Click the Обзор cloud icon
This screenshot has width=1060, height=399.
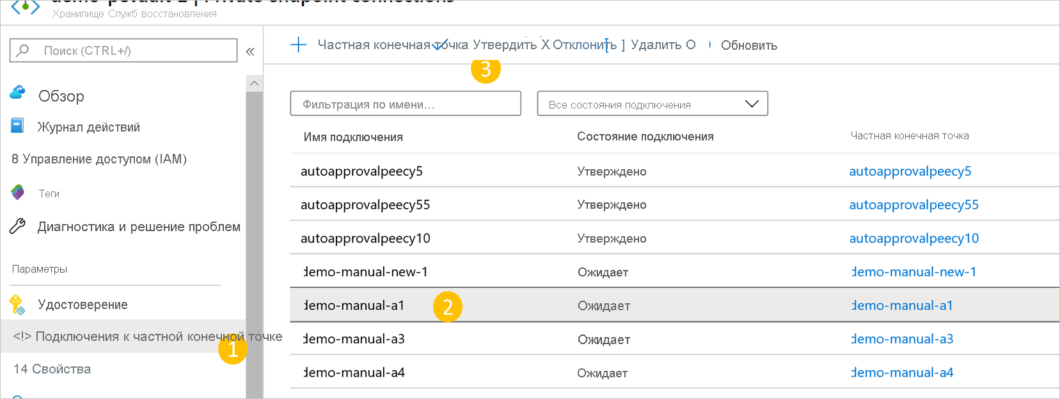coord(17,93)
